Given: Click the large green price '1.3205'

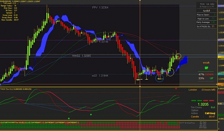Looking at the screenshot, I should (x=203, y=104).
